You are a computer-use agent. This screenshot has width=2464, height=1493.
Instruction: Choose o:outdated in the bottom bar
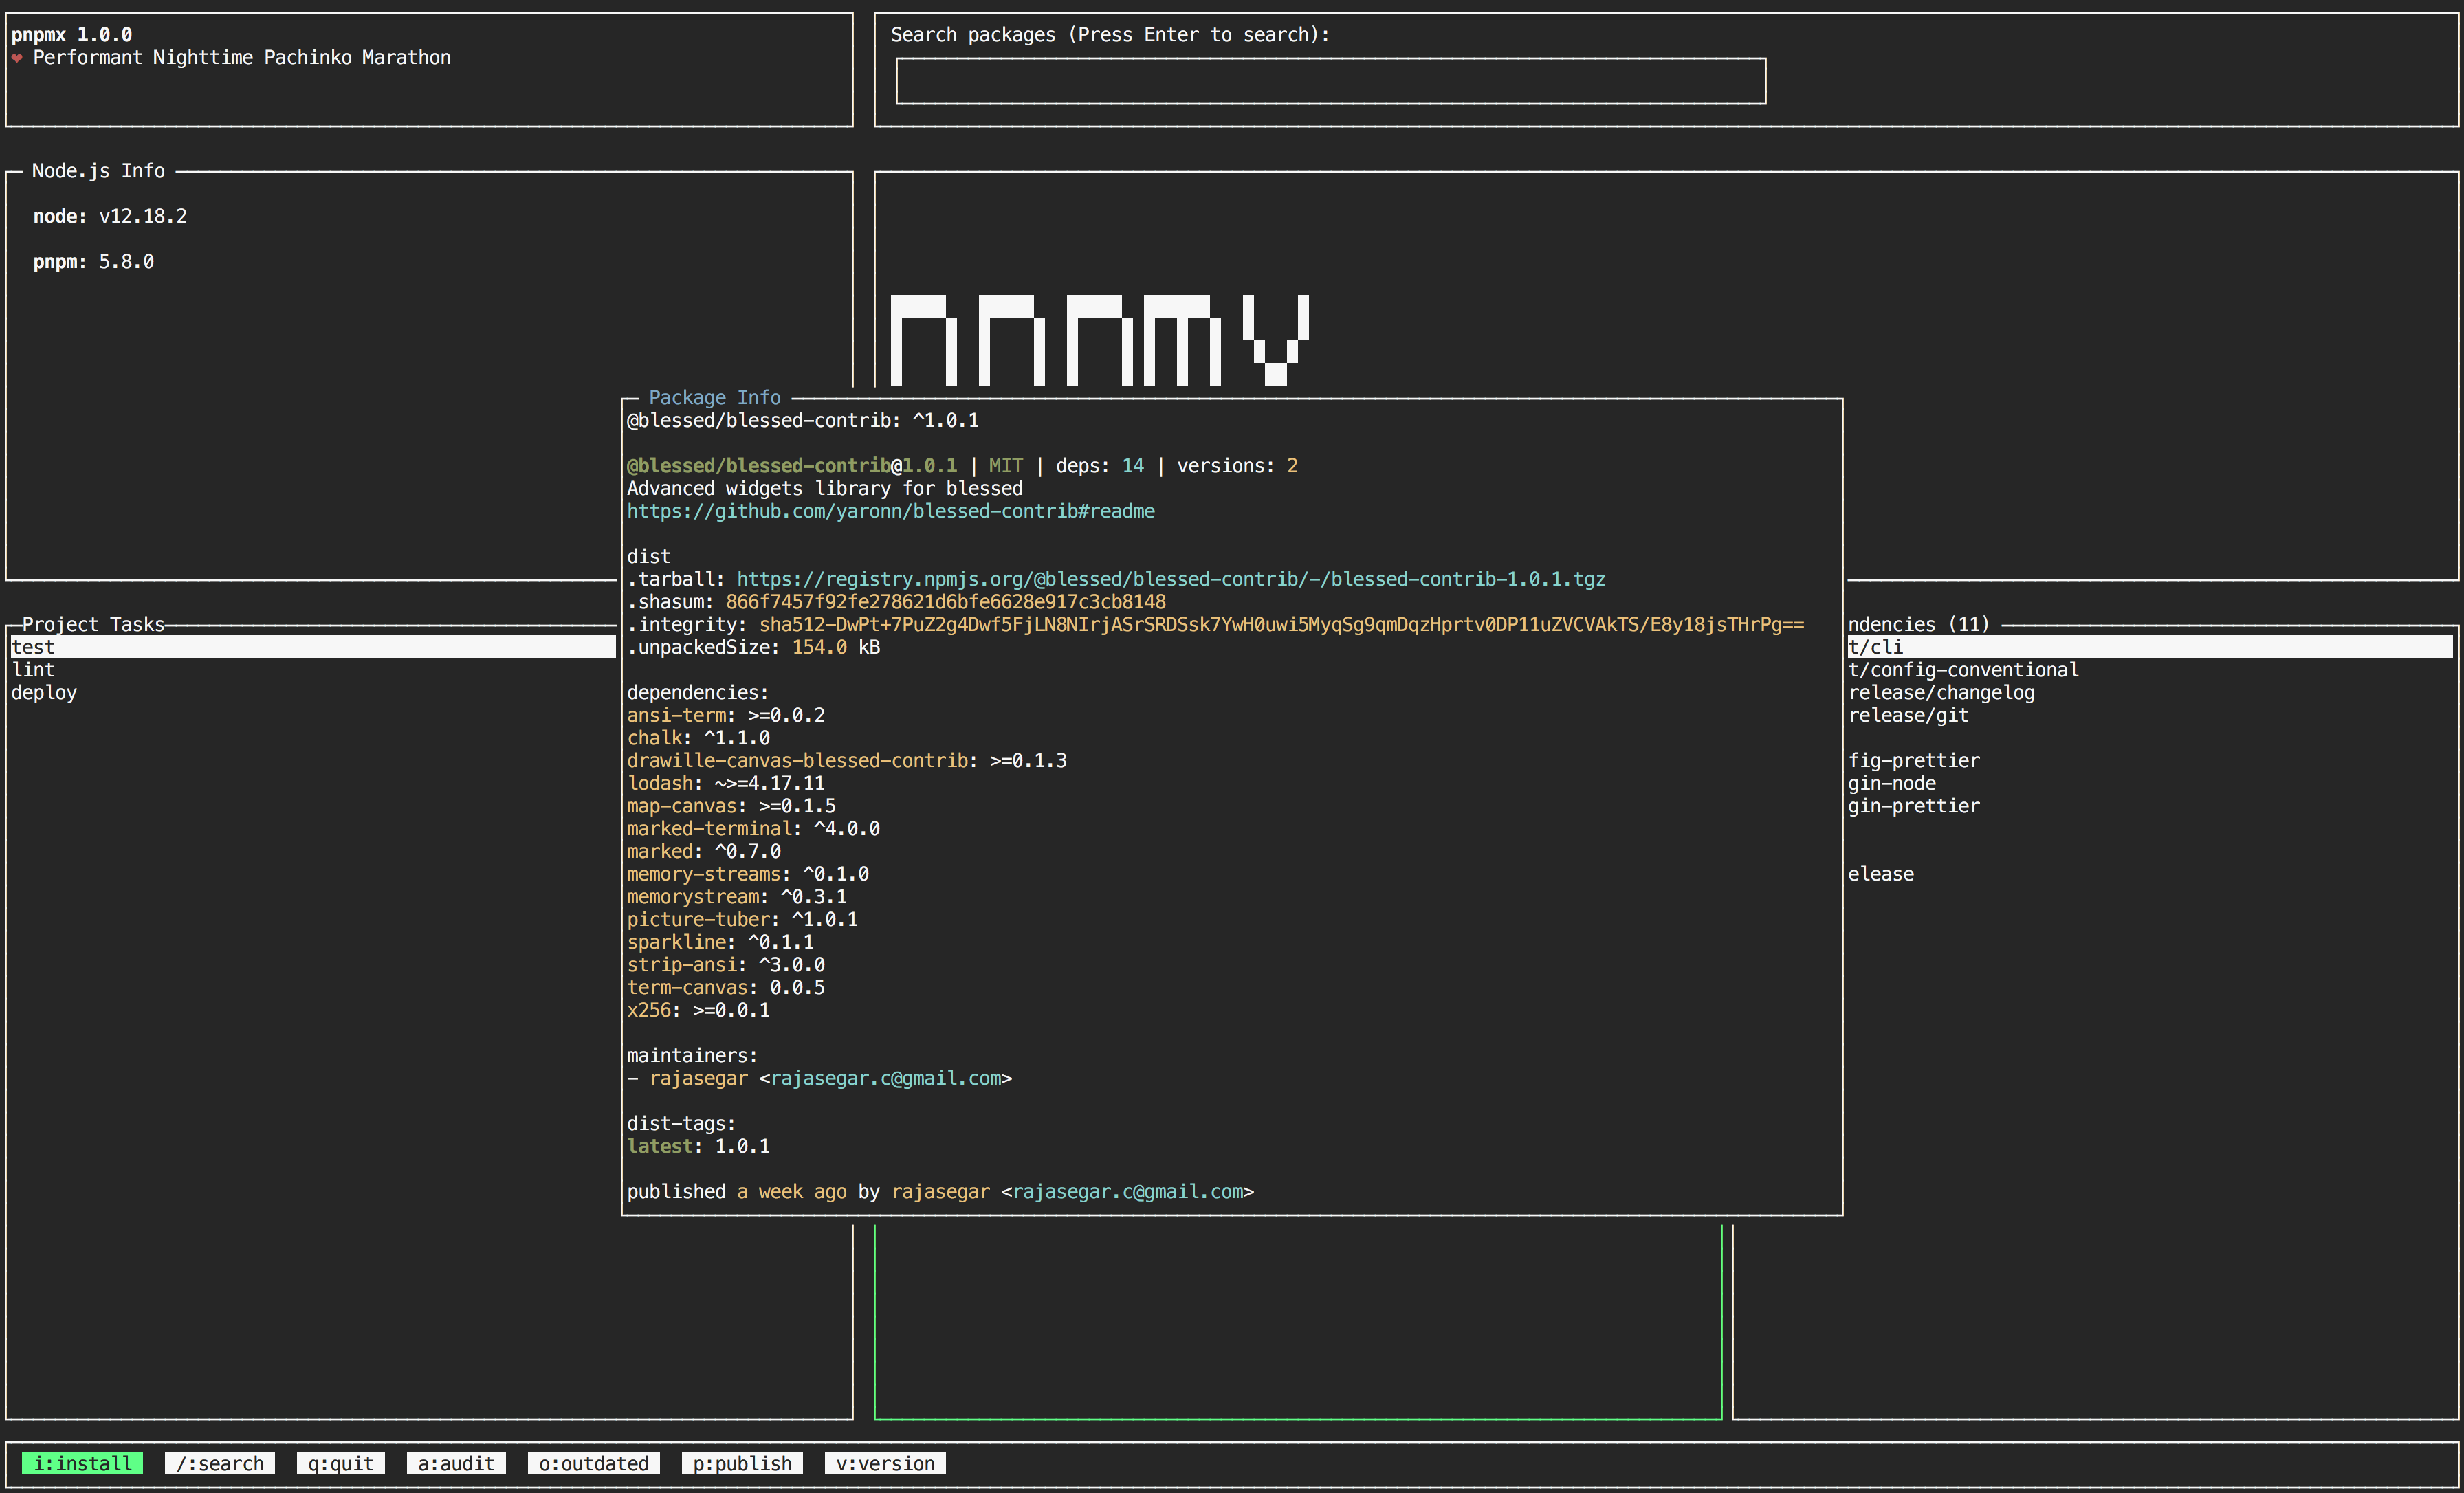point(593,1463)
